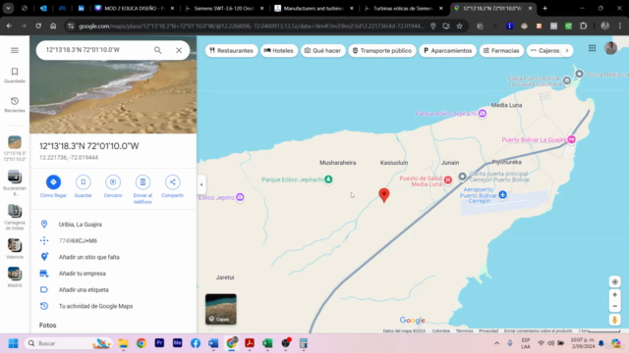This screenshot has width=629, height=353.
Task: Open the Chrome extensions puzzle icon
Action: (x=583, y=26)
